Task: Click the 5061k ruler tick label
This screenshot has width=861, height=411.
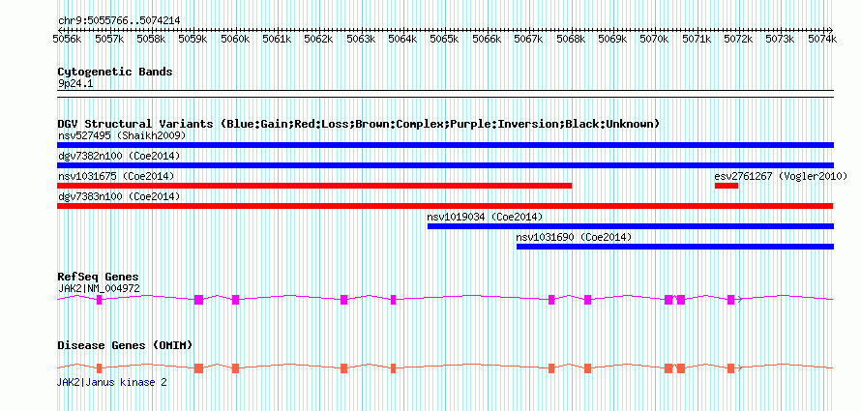Action: [x=278, y=39]
